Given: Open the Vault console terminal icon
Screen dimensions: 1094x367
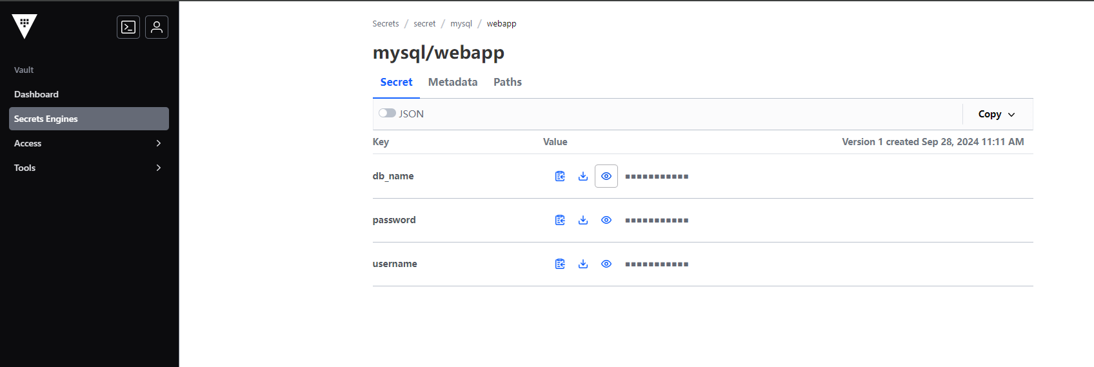Looking at the screenshot, I should pos(128,27).
